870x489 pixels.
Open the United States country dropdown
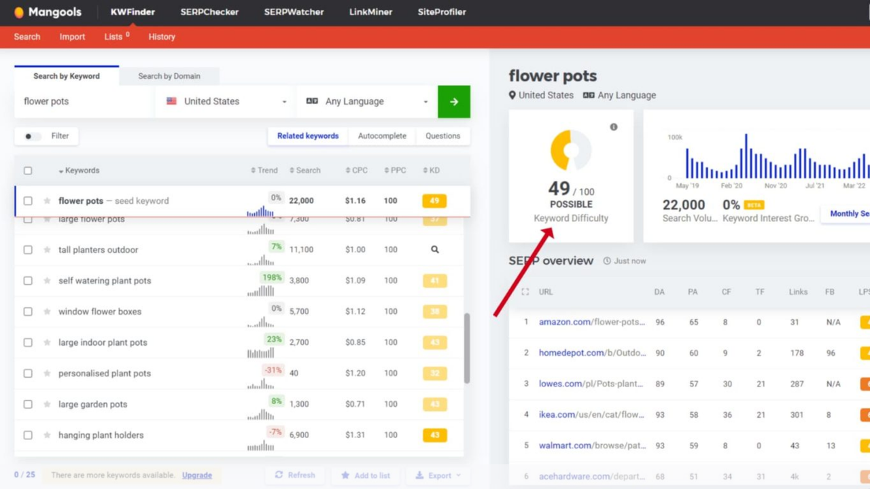tap(226, 102)
